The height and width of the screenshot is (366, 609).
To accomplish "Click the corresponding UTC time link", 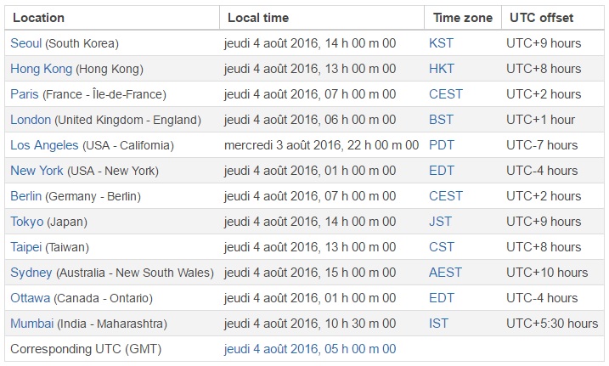I will (x=309, y=349).
